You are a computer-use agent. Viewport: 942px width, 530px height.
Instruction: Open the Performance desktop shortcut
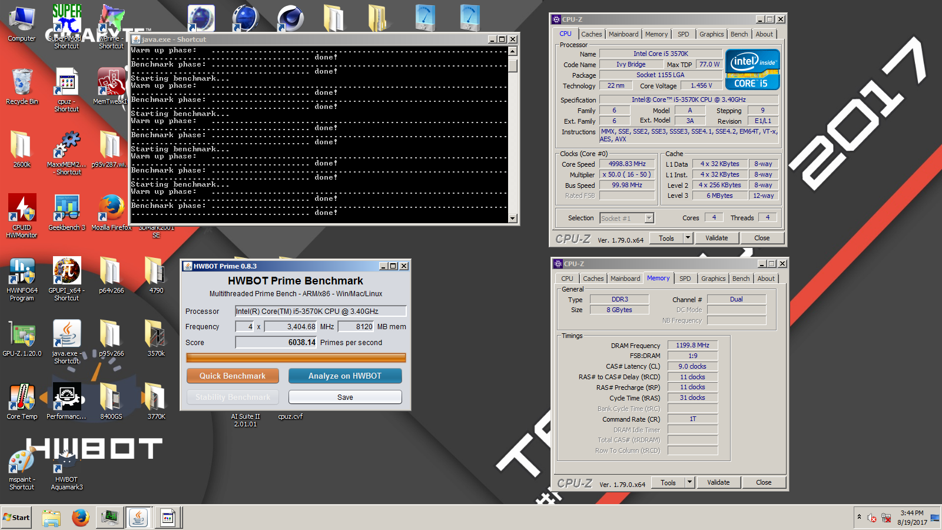pyautogui.click(x=67, y=401)
